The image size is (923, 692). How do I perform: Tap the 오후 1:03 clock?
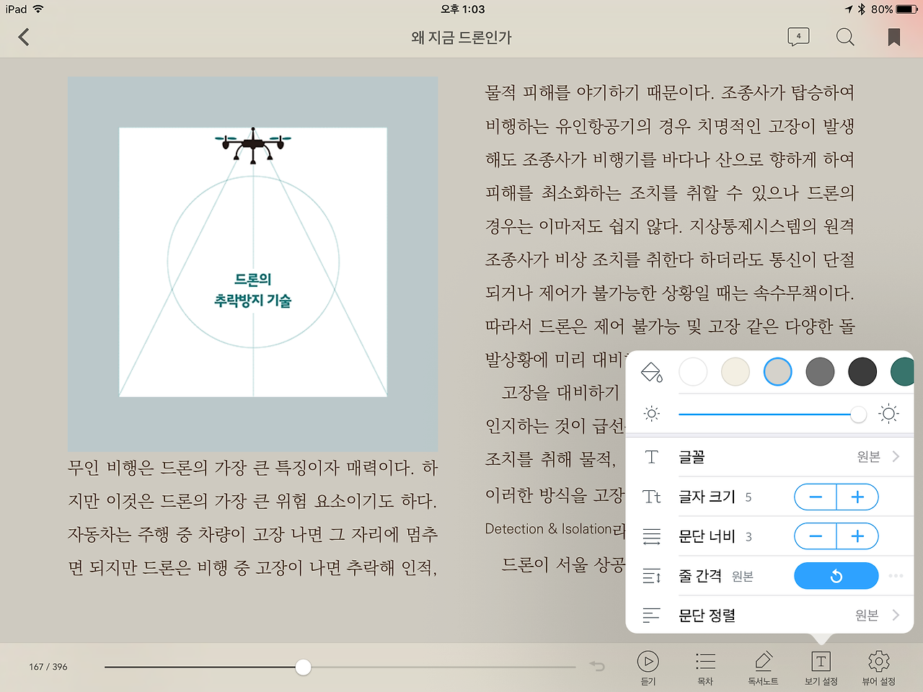(x=462, y=9)
